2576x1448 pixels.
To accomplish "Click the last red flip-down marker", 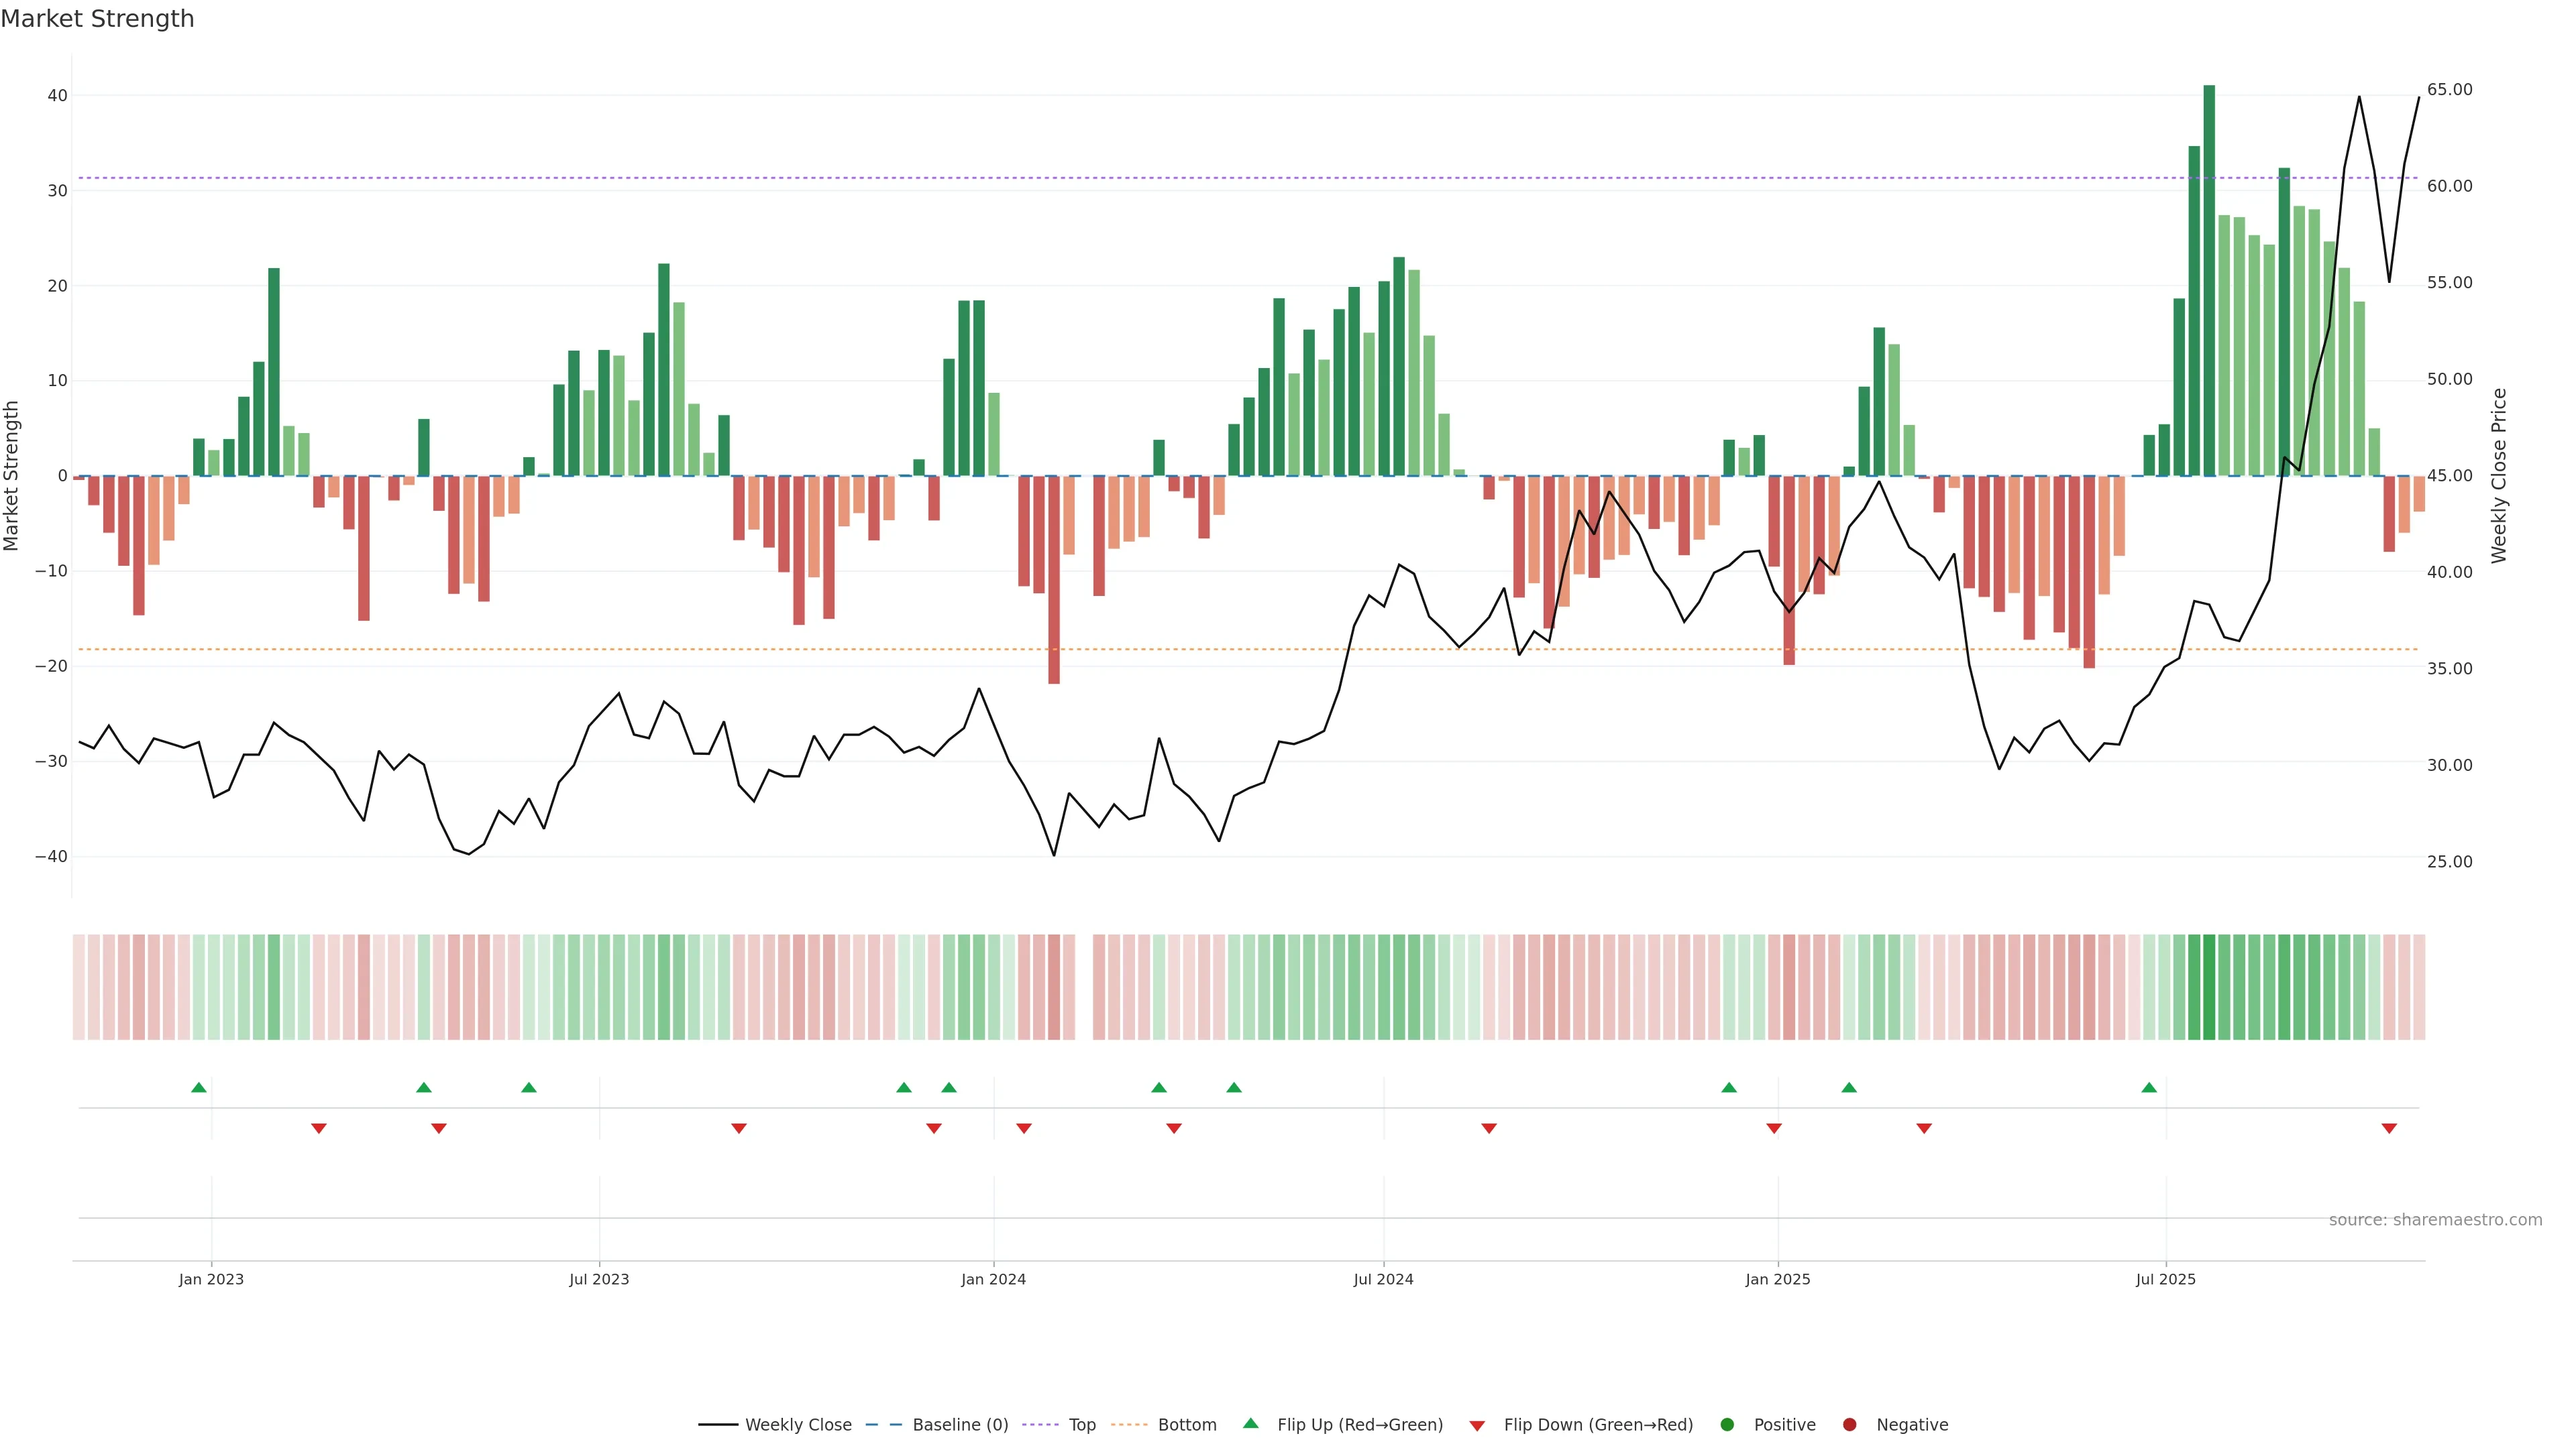I will 2389,1128.
